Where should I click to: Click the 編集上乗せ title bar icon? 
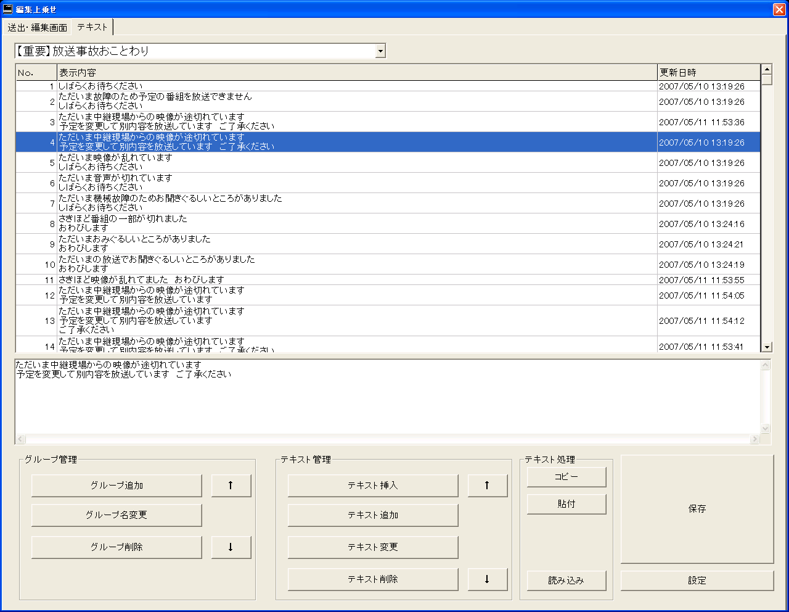[8, 9]
